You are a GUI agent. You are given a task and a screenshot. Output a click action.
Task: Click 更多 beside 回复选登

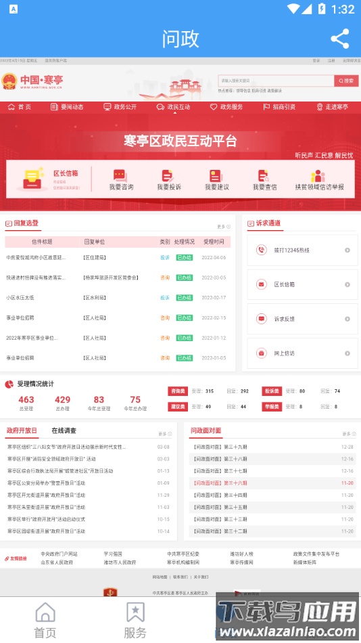(x=224, y=227)
